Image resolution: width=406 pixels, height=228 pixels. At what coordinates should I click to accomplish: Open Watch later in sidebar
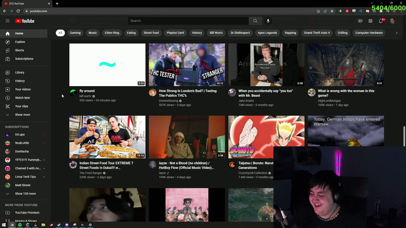pyautogui.click(x=23, y=98)
